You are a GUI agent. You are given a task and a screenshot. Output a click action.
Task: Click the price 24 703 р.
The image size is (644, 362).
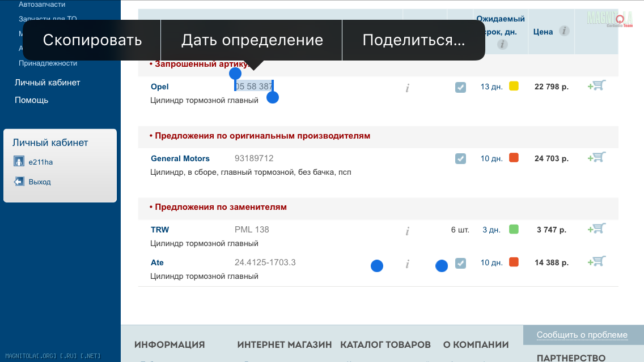tap(551, 158)
